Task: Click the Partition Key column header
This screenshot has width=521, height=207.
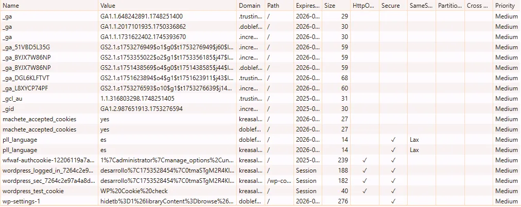Action: point(450,6)
